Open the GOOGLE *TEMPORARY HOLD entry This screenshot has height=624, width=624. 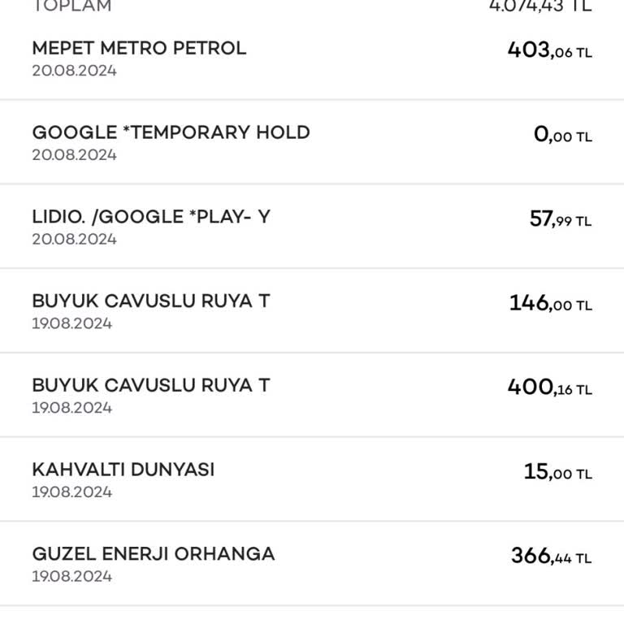pyautogui.click(x=312, y=142)
